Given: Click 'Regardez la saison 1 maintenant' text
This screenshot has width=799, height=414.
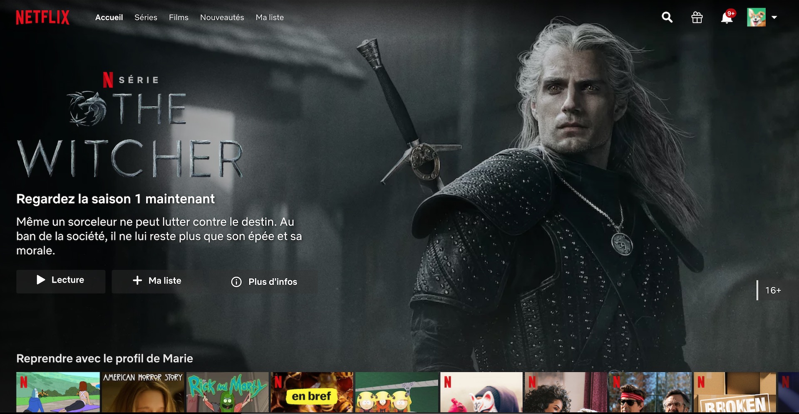Looking at the screenshot, I should pyautogui.click(x=115, y=199).
